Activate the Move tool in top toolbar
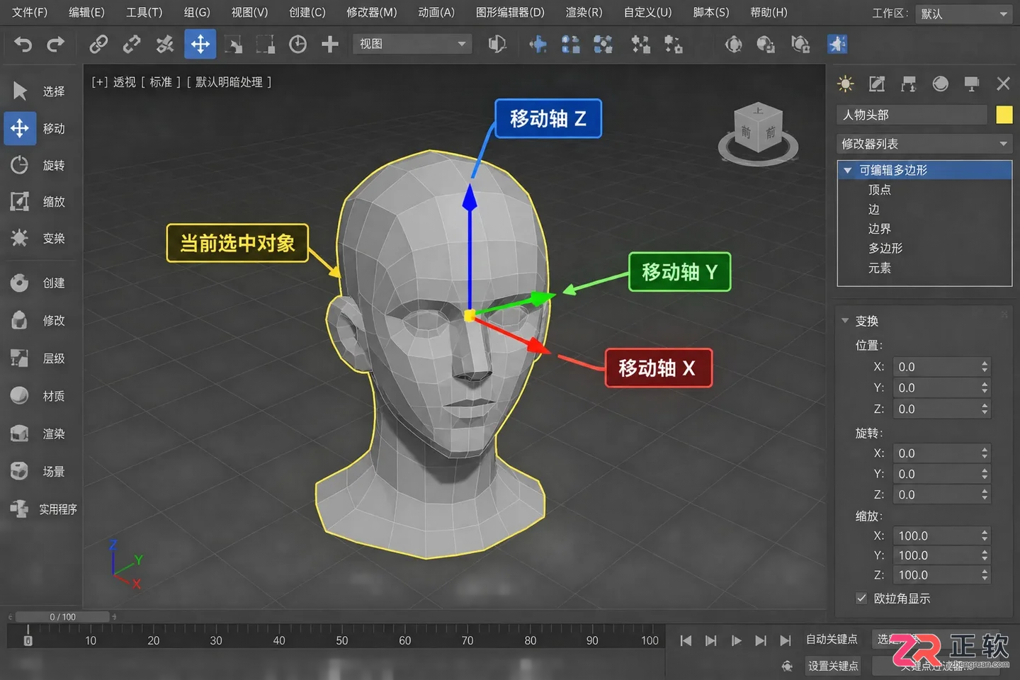The width and height of the screenshot is (1020, 680). coord(200,44)
